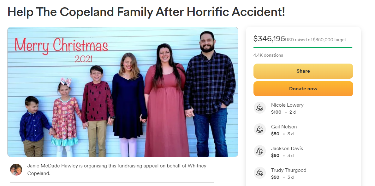Click the donation icon beside Trudy Thurgood

pos(260,173)
